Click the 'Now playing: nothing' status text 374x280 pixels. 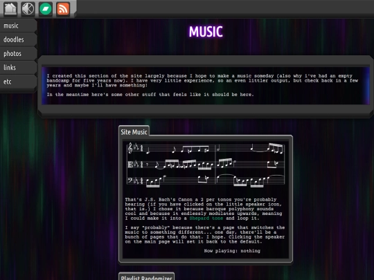[232, 251]
